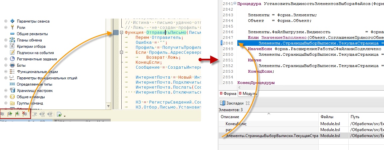Select the Определяемые типы tree item

(34, 84)
